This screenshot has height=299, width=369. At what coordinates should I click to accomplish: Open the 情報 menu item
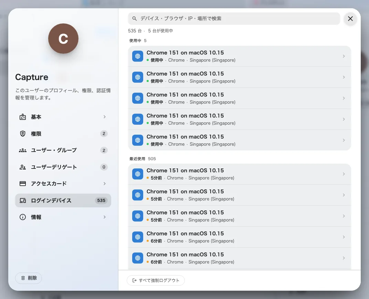click(x=63, y=217)
